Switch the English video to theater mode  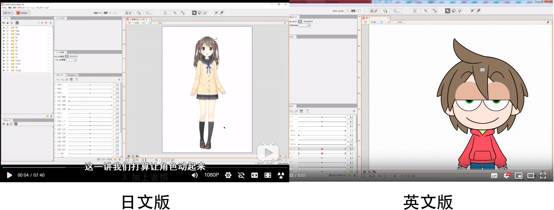point(531,175)
